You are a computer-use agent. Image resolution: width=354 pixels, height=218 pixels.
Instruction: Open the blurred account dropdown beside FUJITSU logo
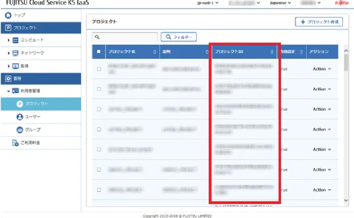click(310, 3)
